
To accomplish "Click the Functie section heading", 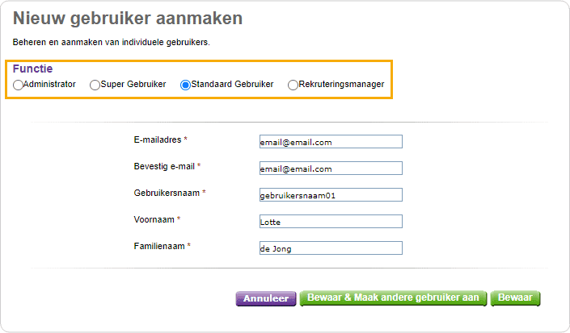I will (x=32, y=69).
